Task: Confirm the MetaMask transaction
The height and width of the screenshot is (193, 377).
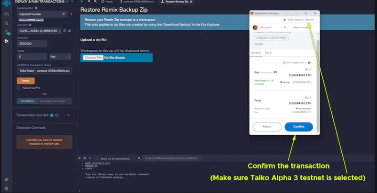Action: pyautogui.click(x=299, y=127)
